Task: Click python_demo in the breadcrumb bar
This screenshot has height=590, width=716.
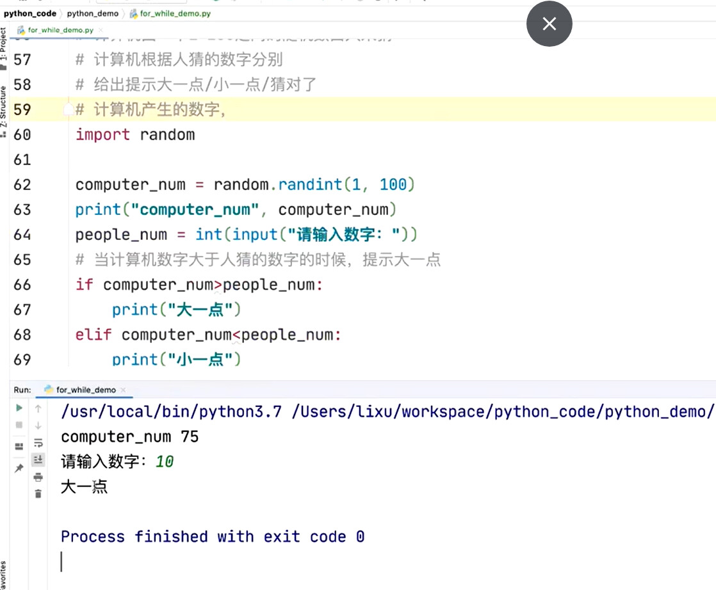Action: pyautogui.click(x=93, y=13)
